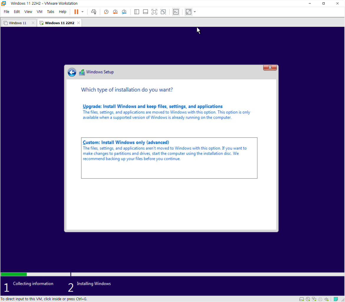Click the stretch guest display icon
The image size is (345, 302).
189,12
